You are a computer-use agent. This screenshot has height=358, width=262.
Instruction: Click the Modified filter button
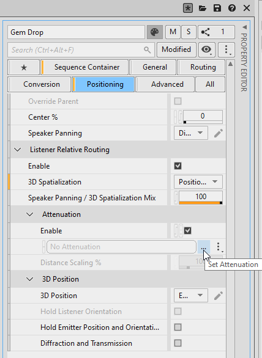pos(176,49)
